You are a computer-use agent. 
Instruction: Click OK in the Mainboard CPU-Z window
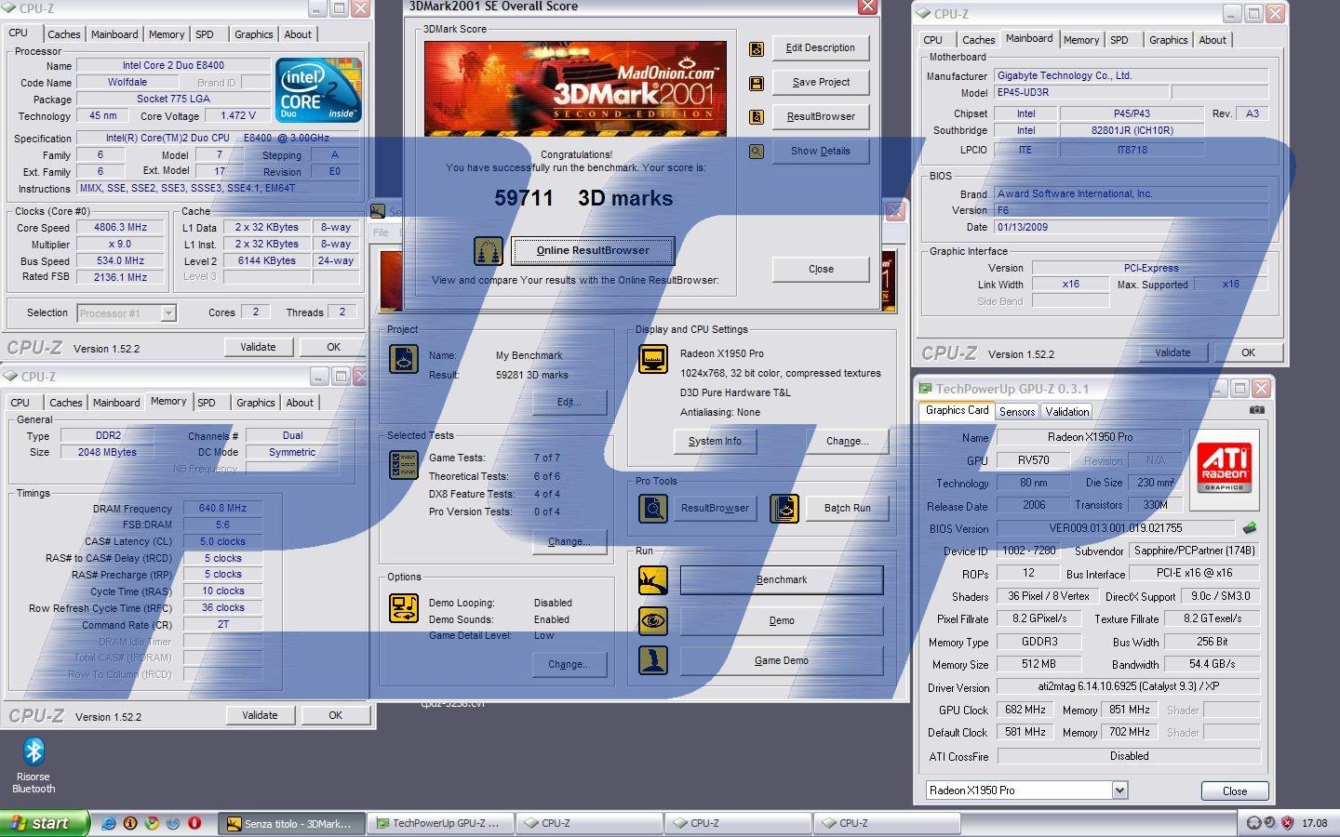pyautogui.click(x=1248, y=353)
